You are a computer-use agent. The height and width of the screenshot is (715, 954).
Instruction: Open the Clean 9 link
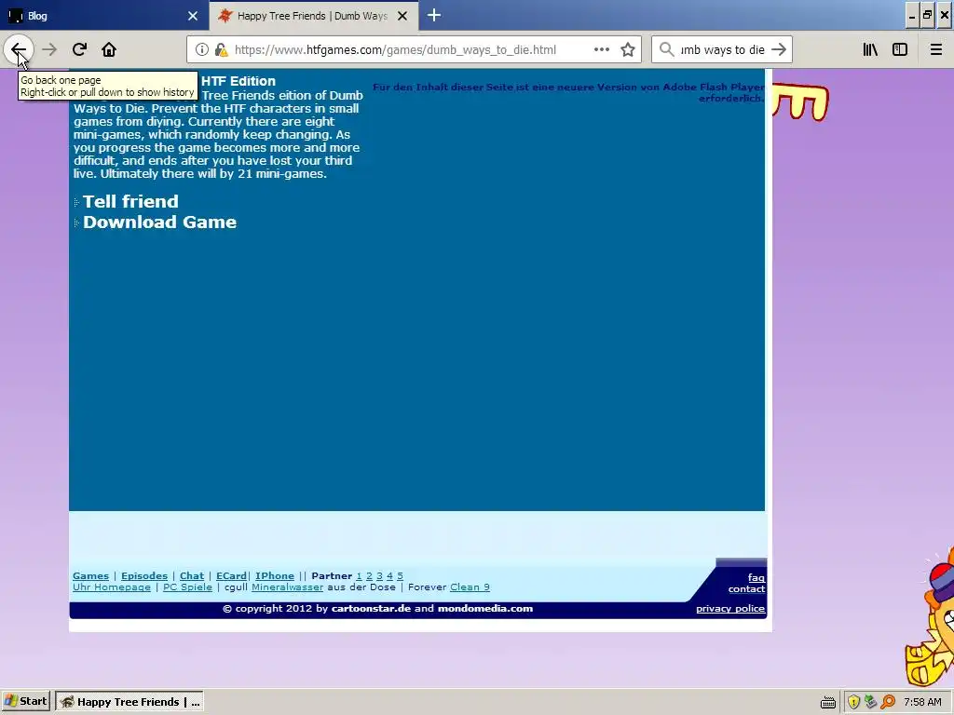tap(470, 587)
